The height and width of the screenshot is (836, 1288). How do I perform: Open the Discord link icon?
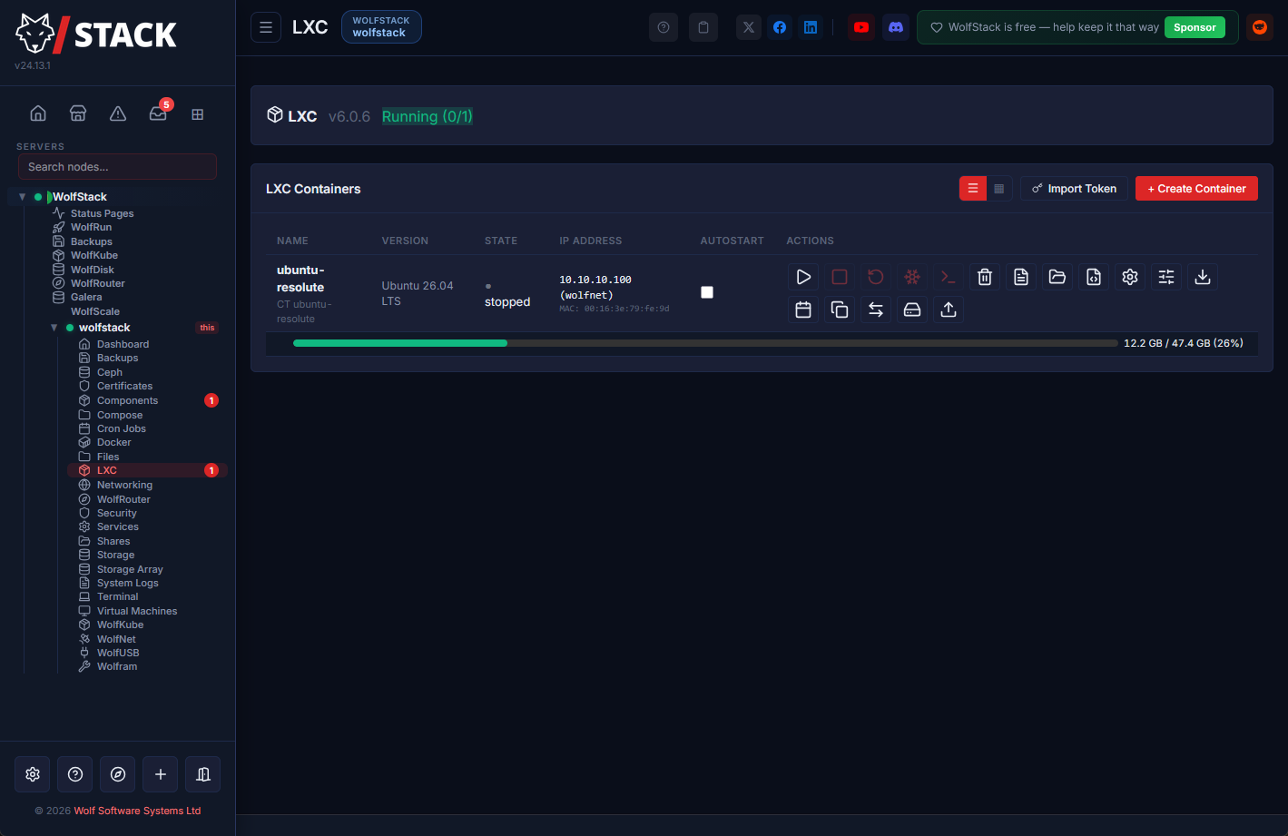click(896, 27)
